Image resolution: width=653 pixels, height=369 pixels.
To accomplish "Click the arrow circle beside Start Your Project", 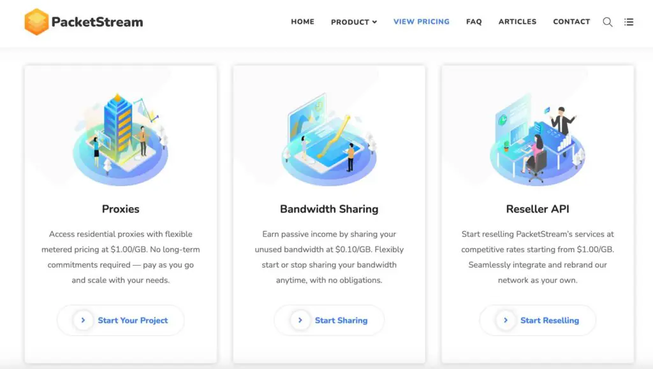I will [84, 321].
